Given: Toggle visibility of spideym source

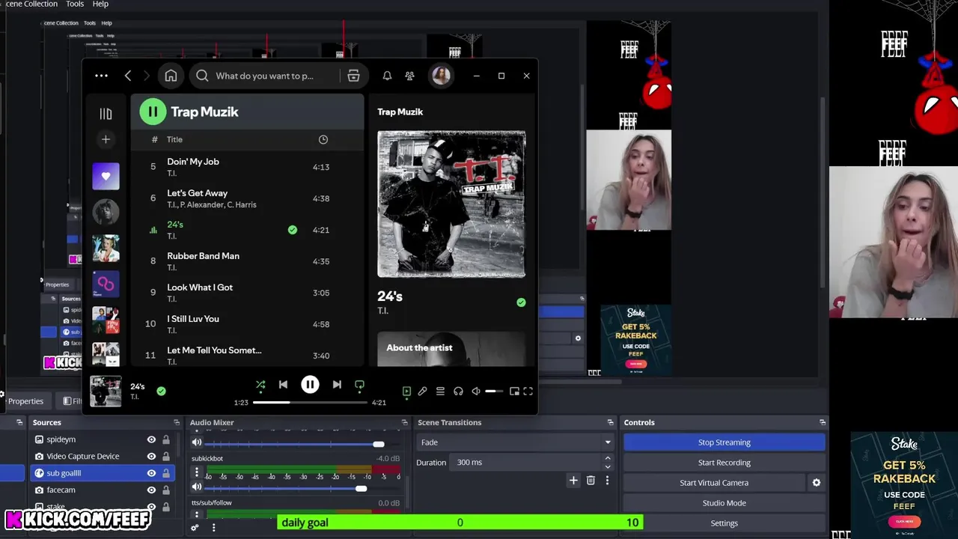Looking at the screenshot, I should coord(151,439).
